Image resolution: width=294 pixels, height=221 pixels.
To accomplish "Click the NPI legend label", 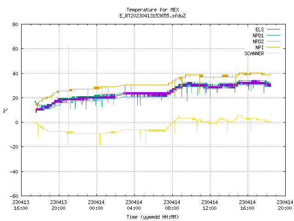I will [260, 47].
